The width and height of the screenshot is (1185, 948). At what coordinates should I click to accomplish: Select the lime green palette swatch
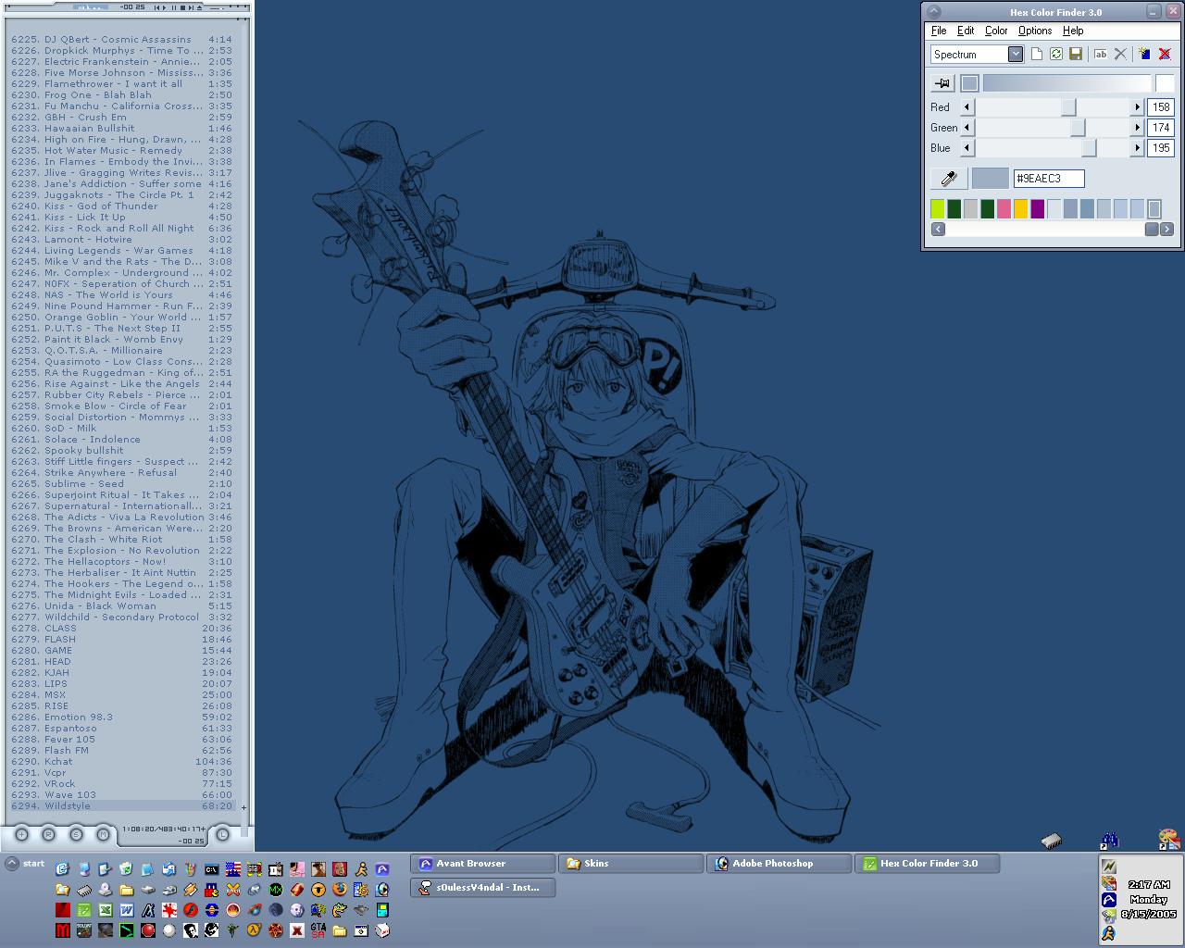[x=938, y=209]
